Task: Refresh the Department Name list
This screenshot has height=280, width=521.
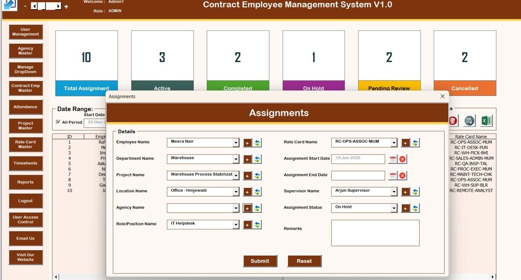Action: click(257, 159)
